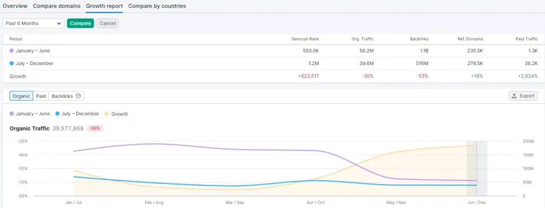Image resolution: width=545 pixels, height=208 pixels.
Task: Toggle July – December legend series
Action: (77, 113)
